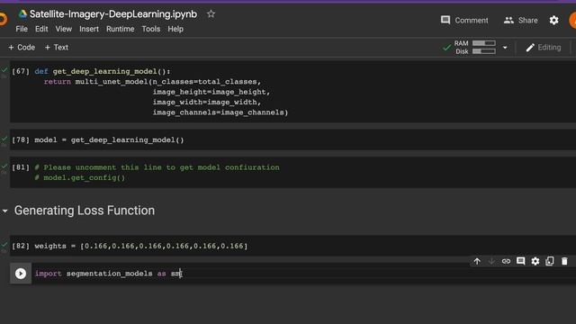
Task: Open the Insert menu
Action: click(89, 29)
